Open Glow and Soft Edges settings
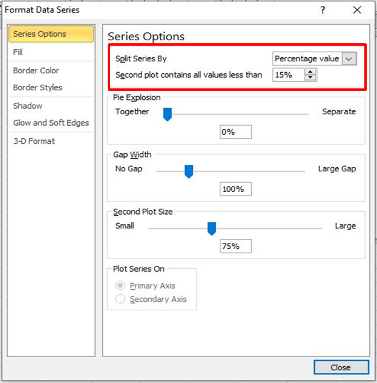This screenshot has width=377, height=383. point(51,123)
